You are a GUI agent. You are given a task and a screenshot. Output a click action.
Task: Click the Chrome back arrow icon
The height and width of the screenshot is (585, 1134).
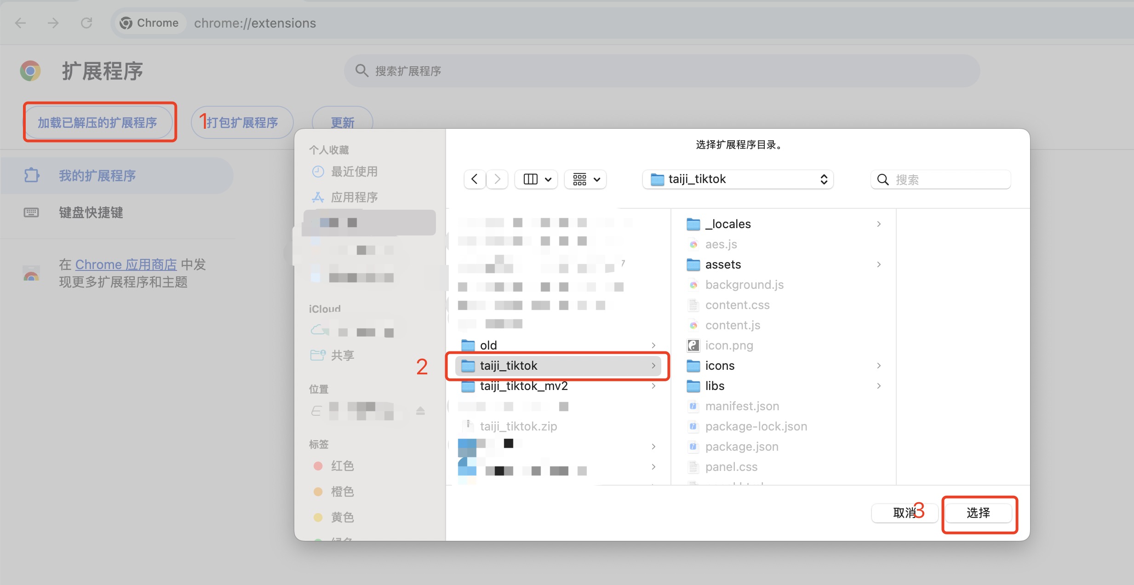(x=21, y=23)
